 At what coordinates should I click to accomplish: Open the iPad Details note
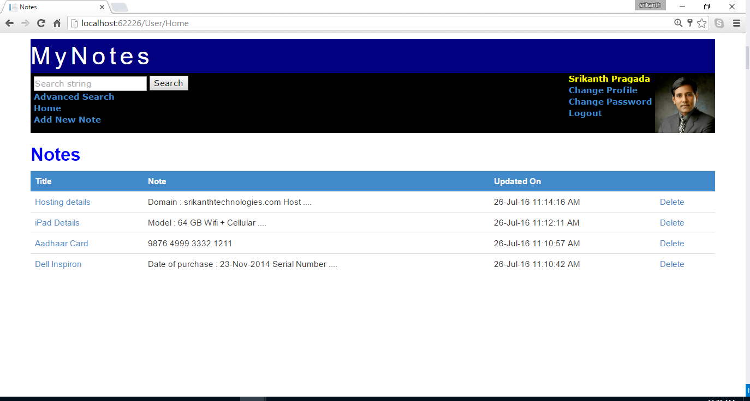[57, 223]
